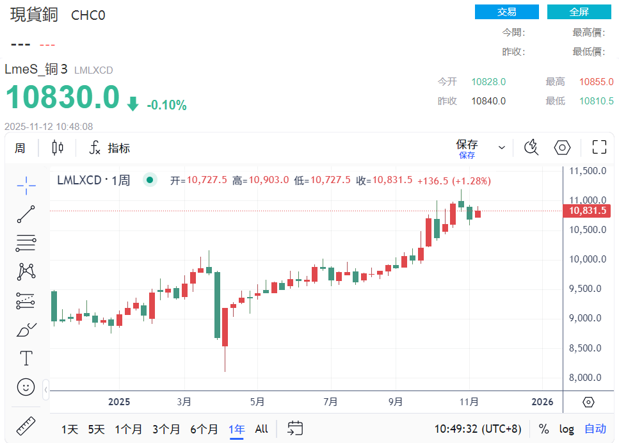This screenshot has width=619, height=443.
Task: Select the text annotation tool
Action: [26, 358]
